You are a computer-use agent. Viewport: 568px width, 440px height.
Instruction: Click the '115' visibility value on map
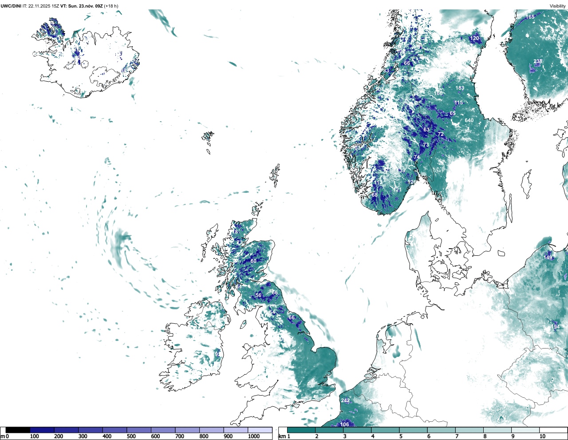pyautogui.click(x=458, y=103)
